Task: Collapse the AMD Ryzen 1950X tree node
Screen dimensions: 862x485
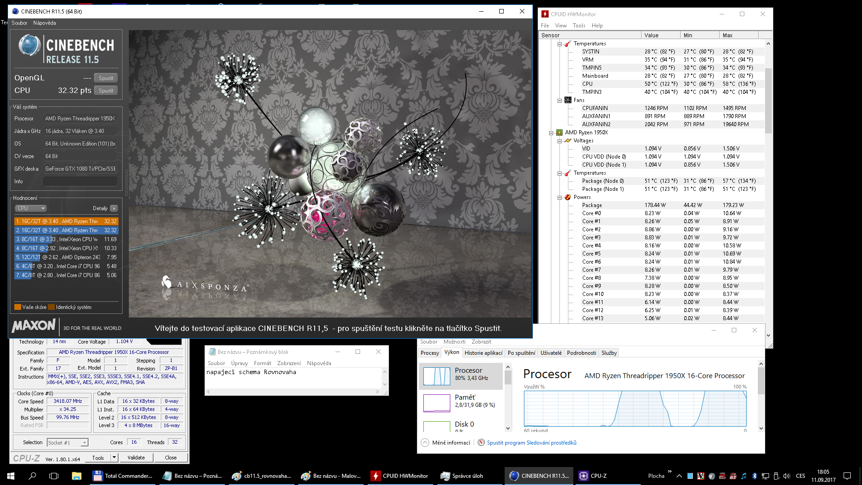Action: pos(551,132)
